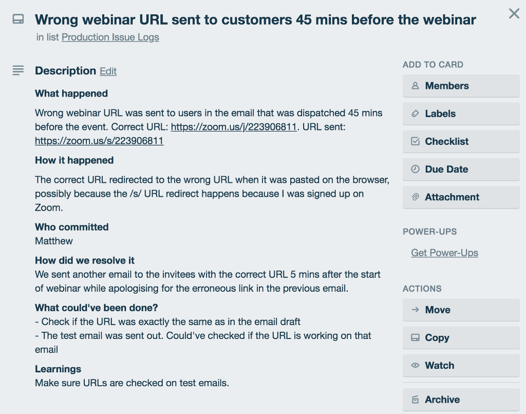The width and height of the screenshot is (526, 414).
Task: Open the Get Power-Ups link
Action: click(x=444, y=253)
